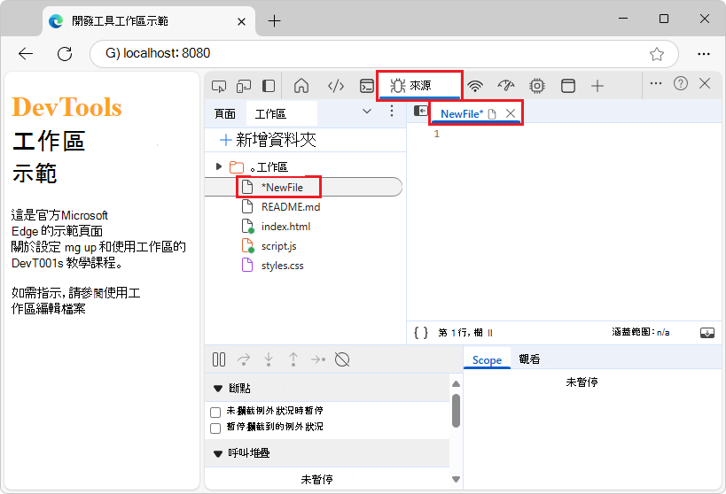Viewport: 726px width, 494px height.
Task: Open the Network tool wifi icon
Action: (475, 86)
